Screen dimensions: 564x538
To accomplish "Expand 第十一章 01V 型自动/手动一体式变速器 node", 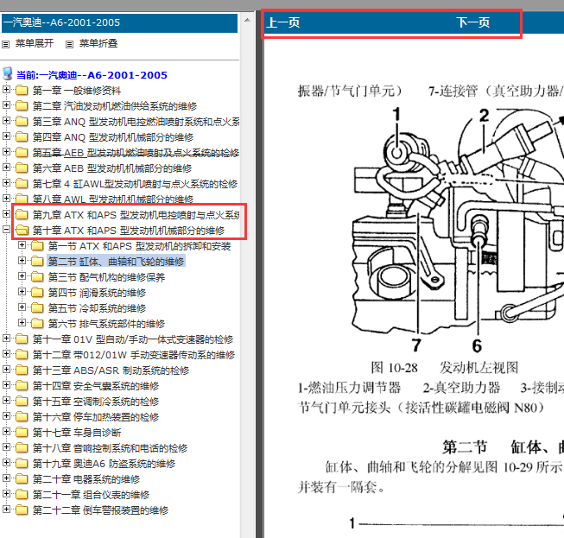I will [x=6, y=339].
